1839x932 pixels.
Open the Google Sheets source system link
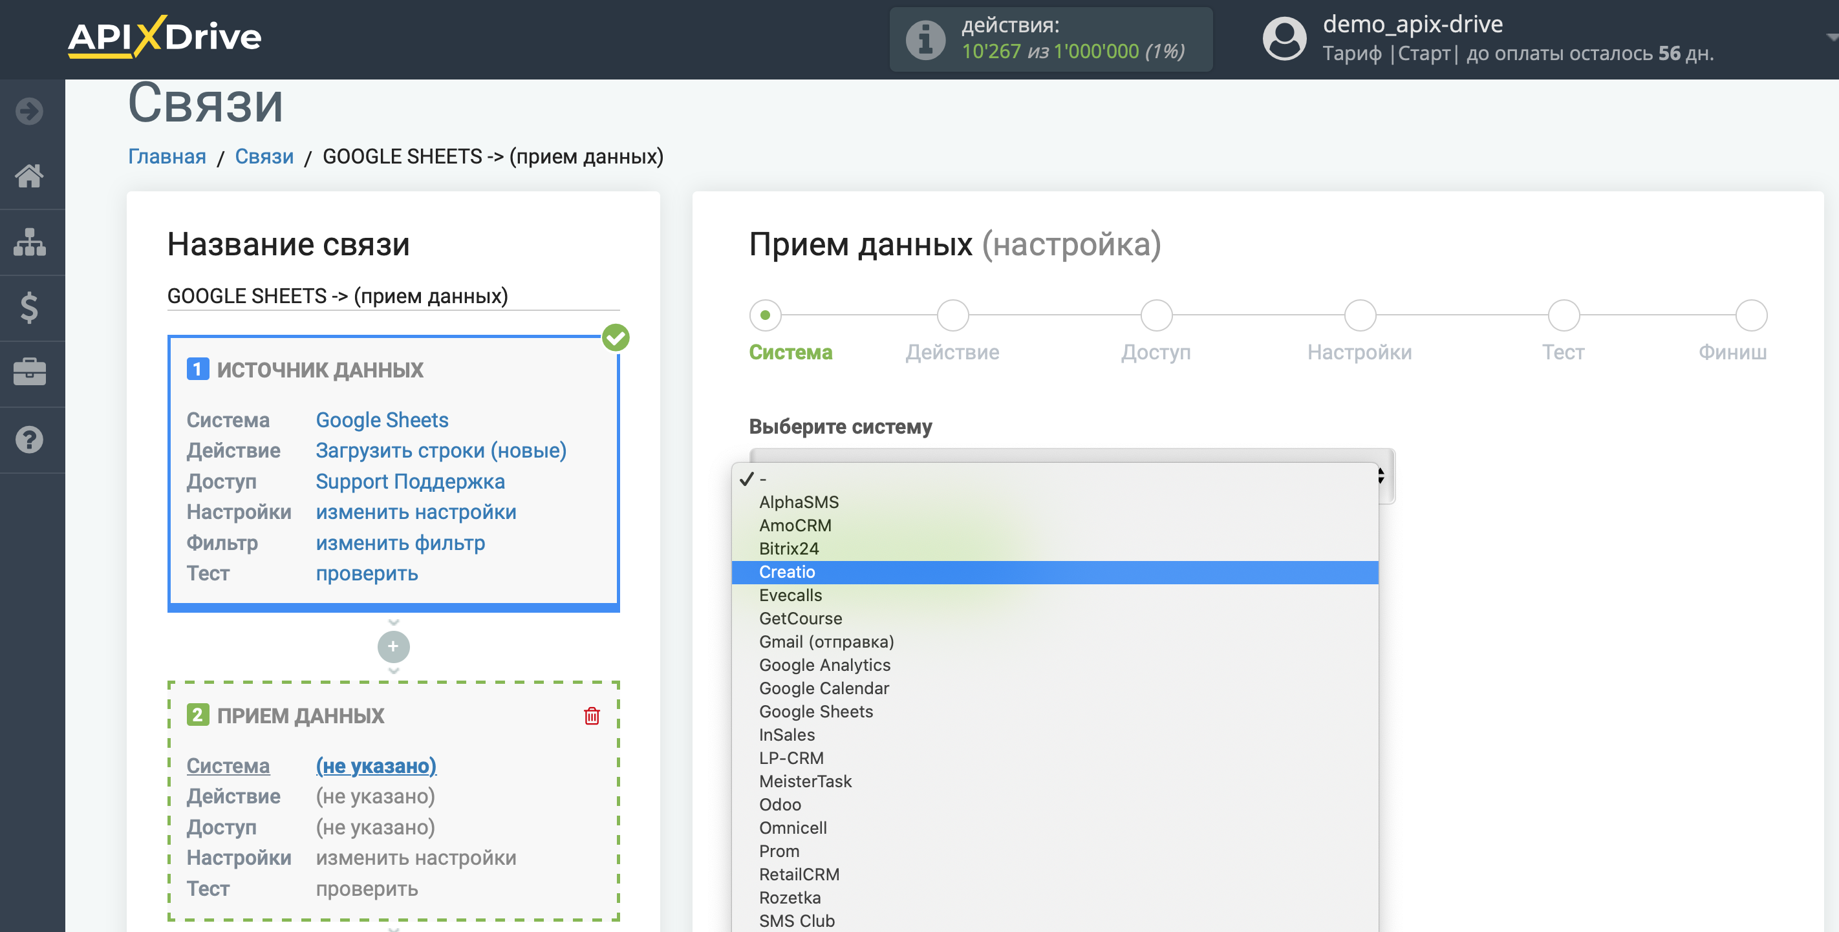pyautogui.click(x=382, y=419)
